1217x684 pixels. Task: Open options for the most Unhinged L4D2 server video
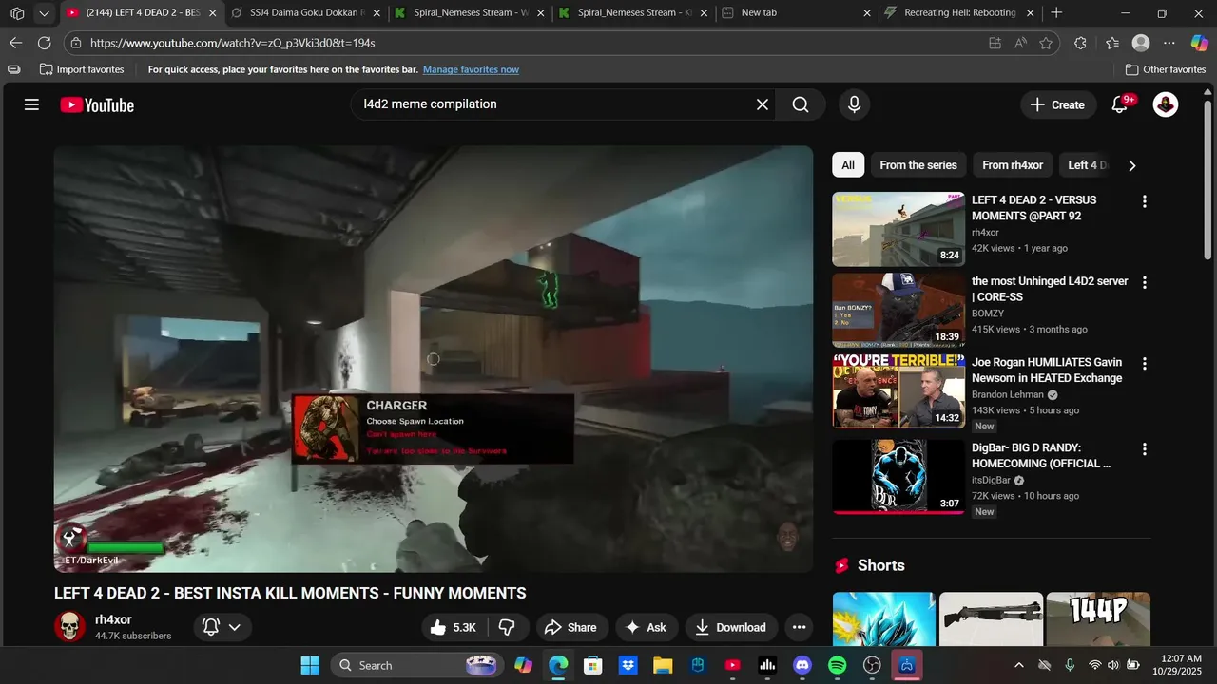1145,282
